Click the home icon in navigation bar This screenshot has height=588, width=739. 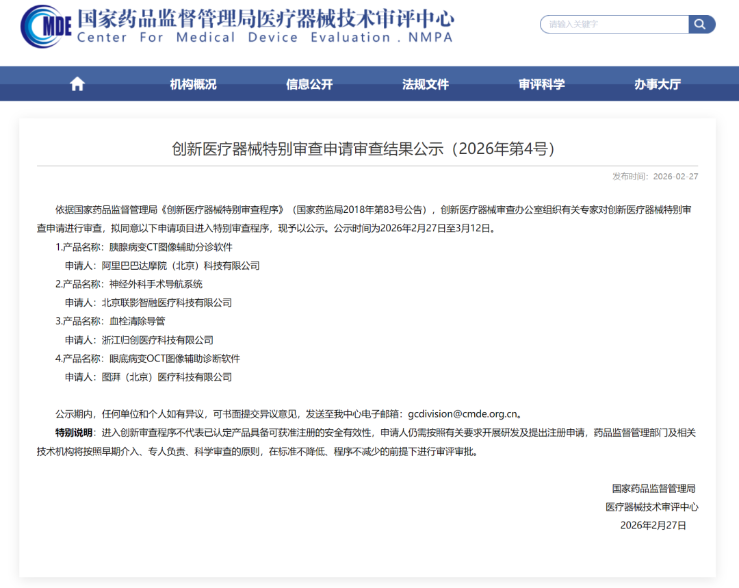tap(77, 84)
